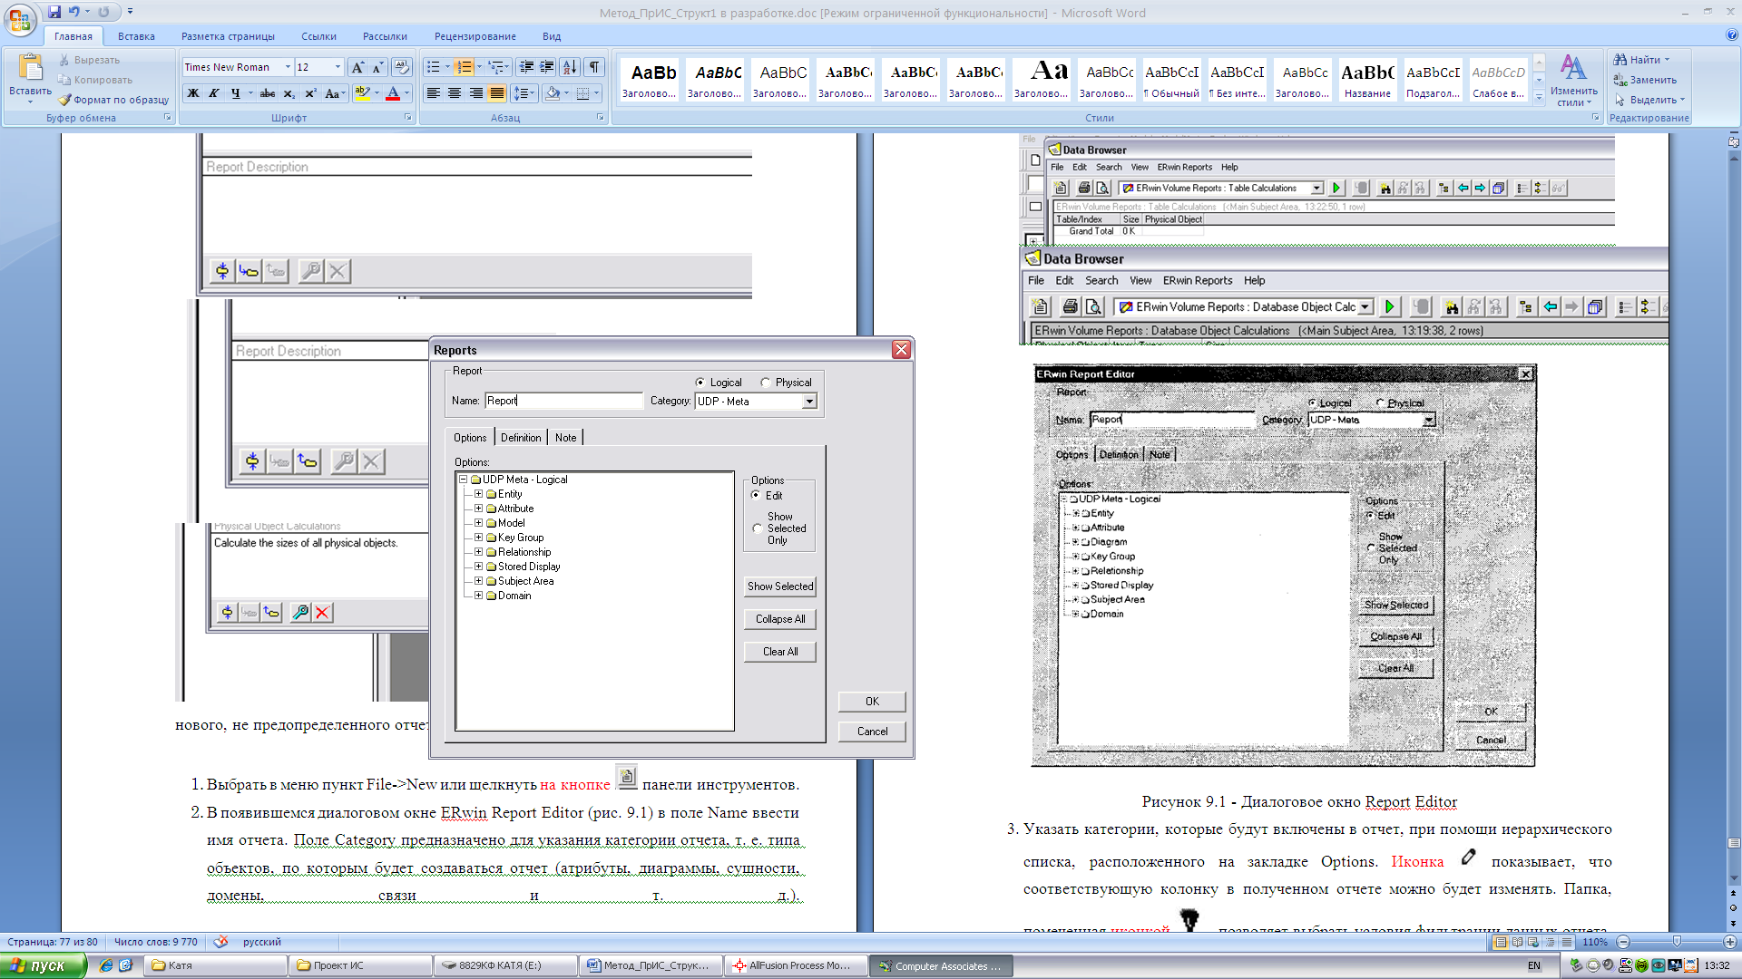Toggle bold Ж formatting
This screenshot has width=1742, height=979.
tap(192, 93)
